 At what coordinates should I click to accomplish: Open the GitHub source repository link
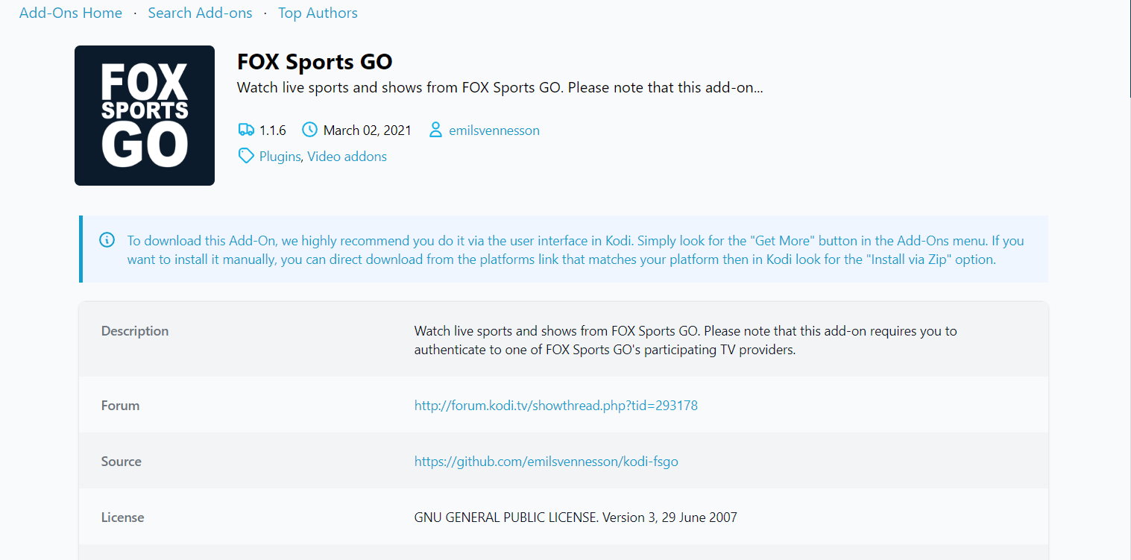click(546, 461)
